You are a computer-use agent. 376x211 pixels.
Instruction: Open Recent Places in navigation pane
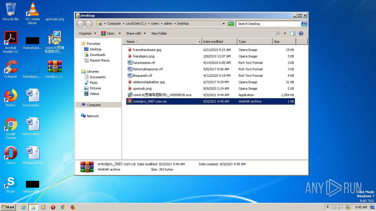click(x=100, y=60)
